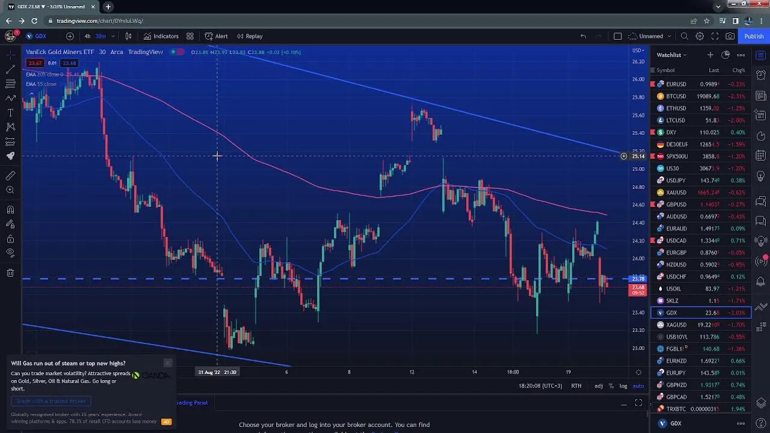Add symbol to compare with plus icon

[x=70, y=36]
